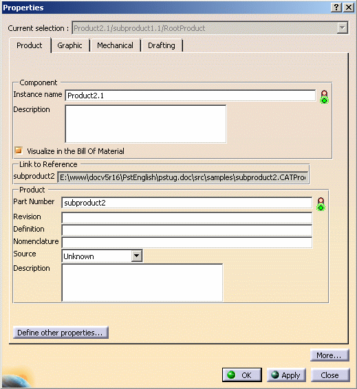Click the Component Description text area
This screenshot has width=357, height=389.
[x=146, y=124]
